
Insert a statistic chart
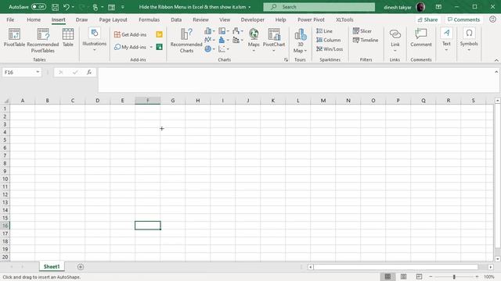[224, 40]
